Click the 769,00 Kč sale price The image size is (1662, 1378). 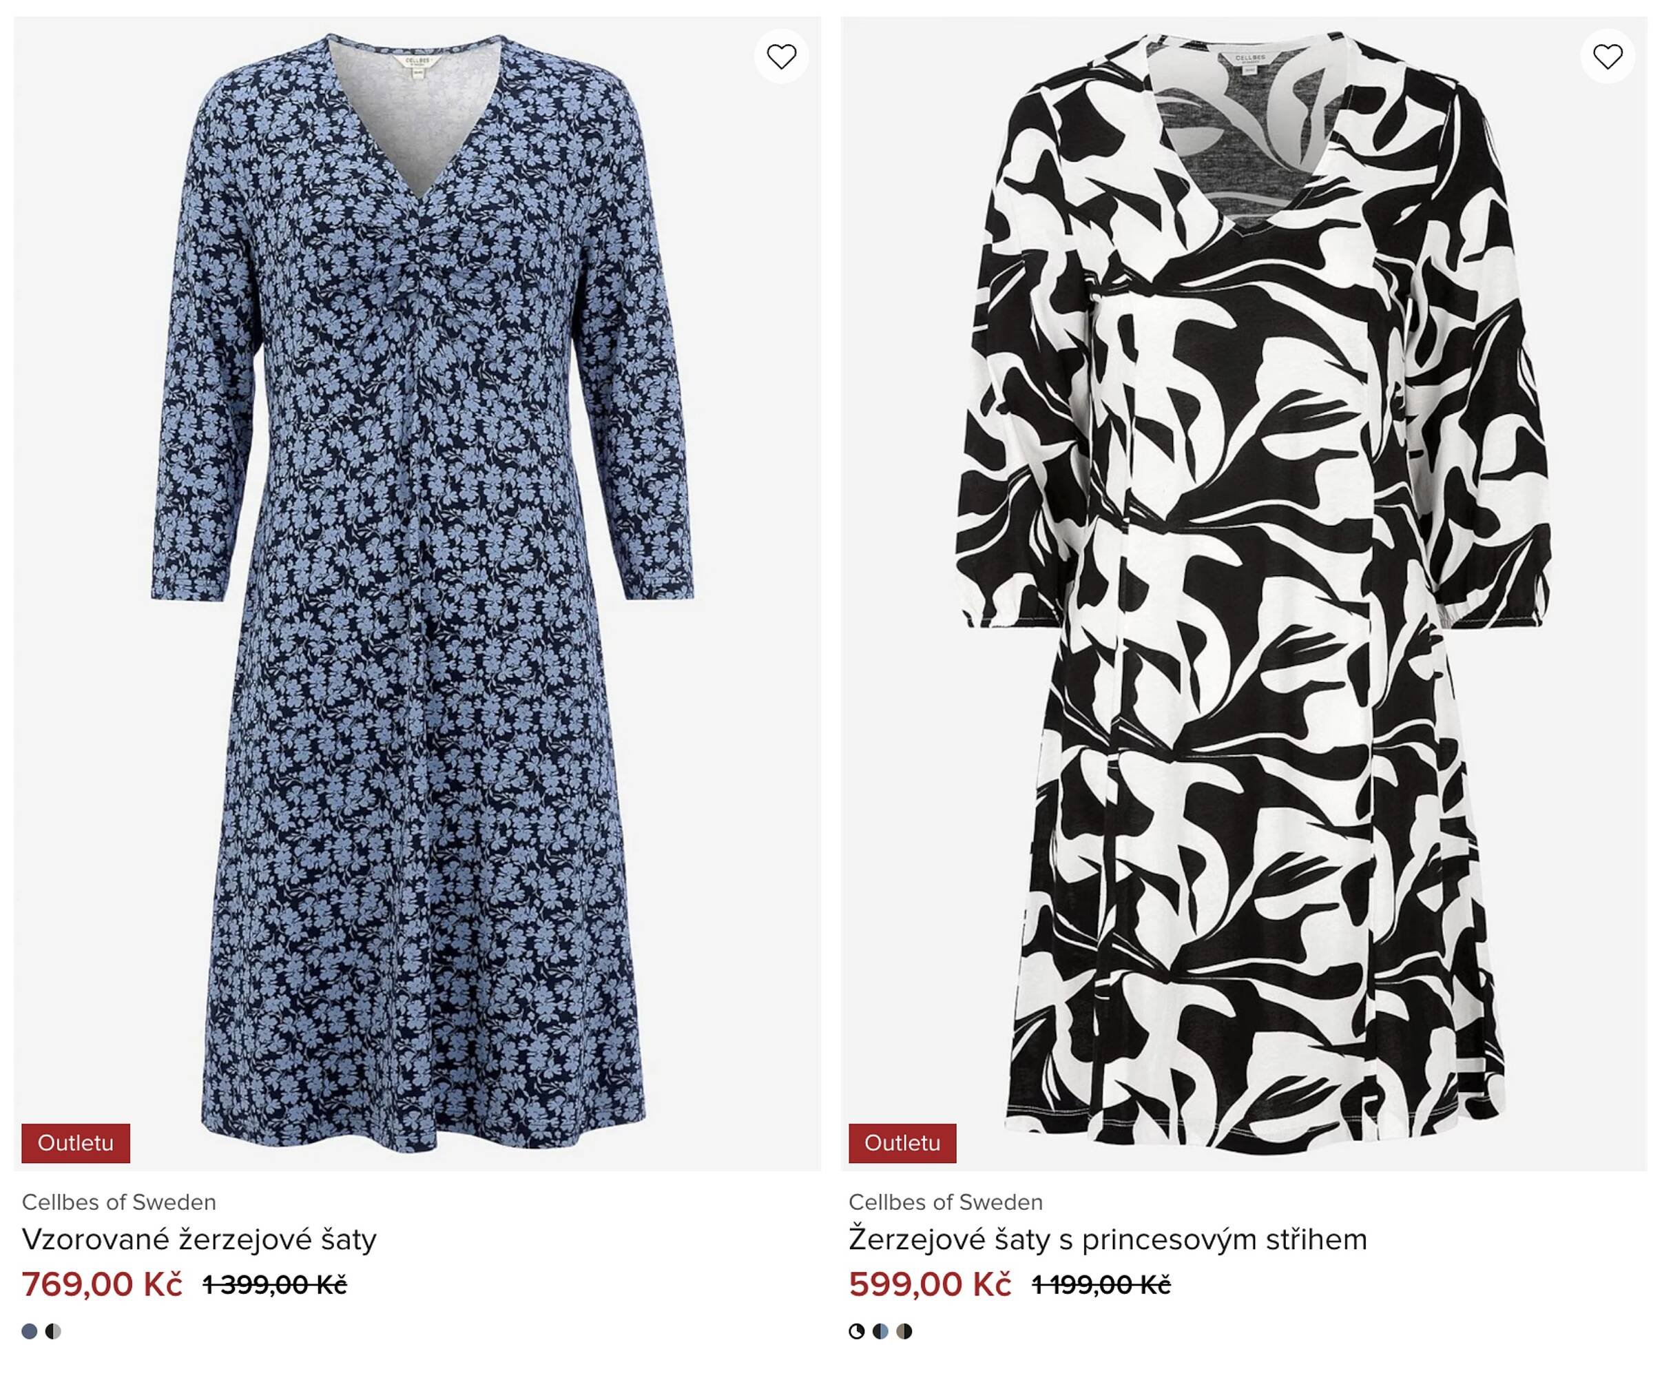[x=102, y=1284]
